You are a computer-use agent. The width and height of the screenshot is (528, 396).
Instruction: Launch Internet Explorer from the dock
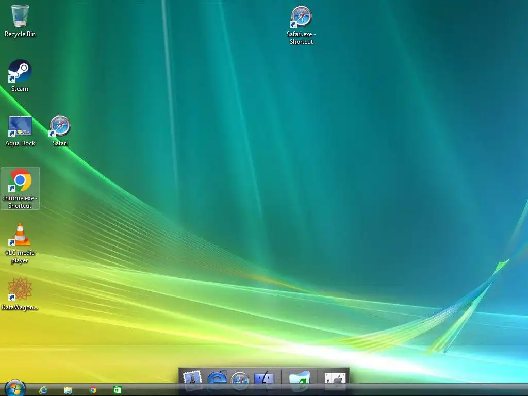(217, 379)
